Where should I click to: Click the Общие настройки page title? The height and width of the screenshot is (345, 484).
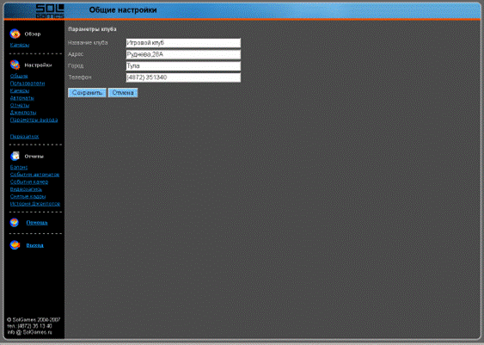[x=123, y=10]
